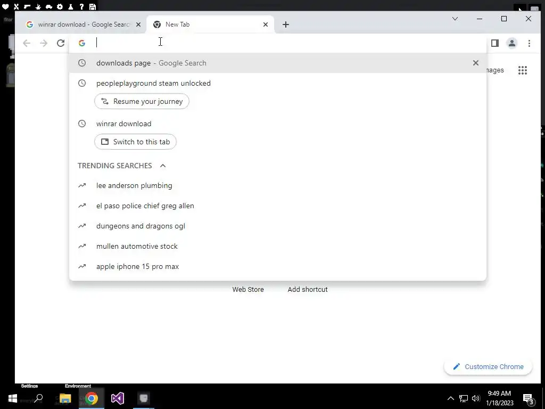Open the question mark misc category icon

[81, 6]
